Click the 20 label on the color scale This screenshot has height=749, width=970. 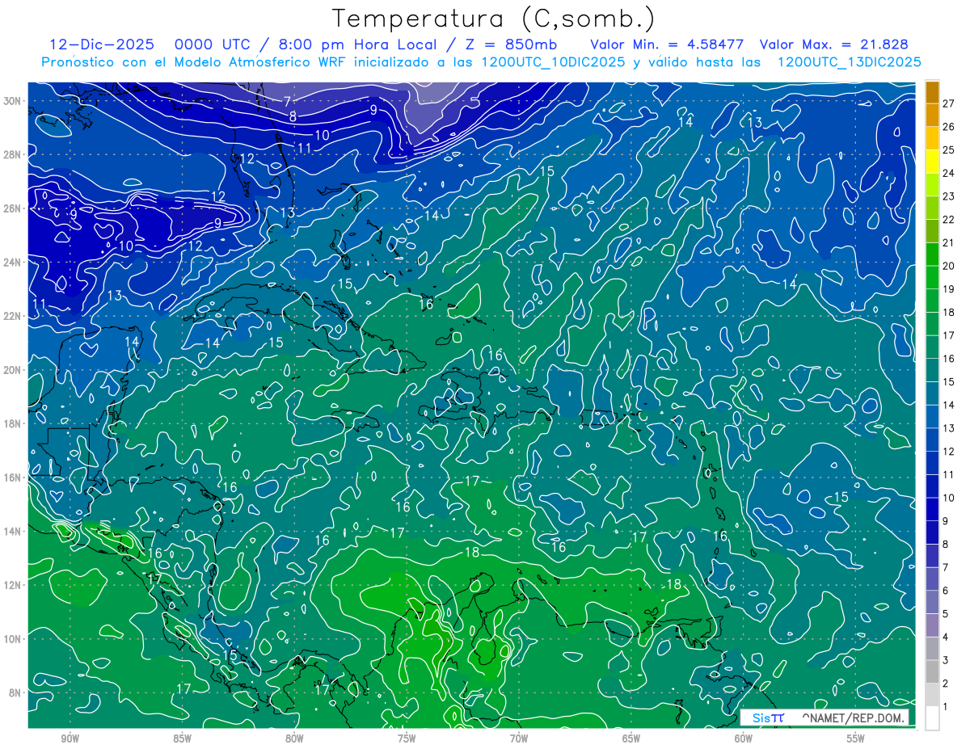click(949, 265)
